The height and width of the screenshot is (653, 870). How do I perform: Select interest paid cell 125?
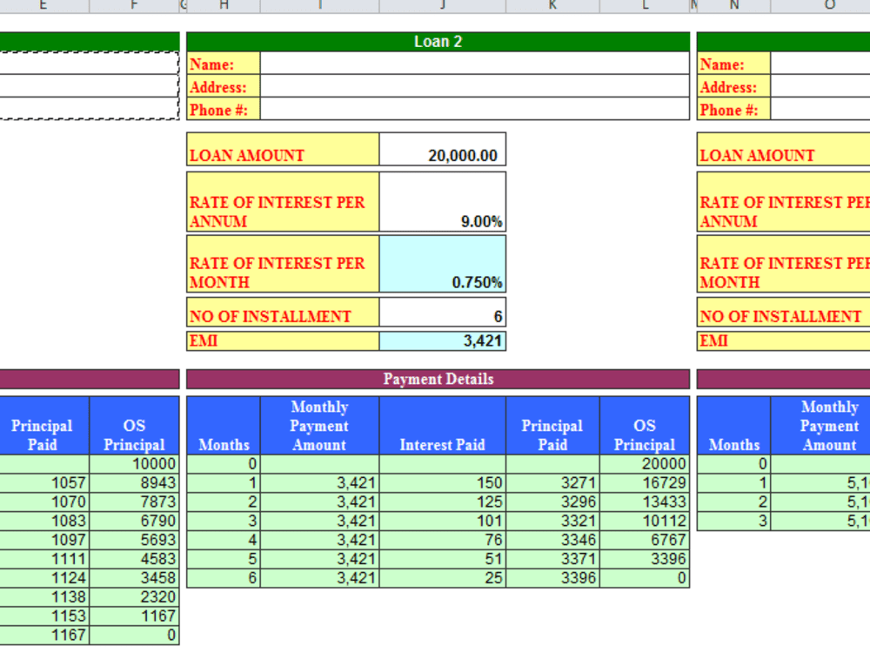click(x=443, y=502)
